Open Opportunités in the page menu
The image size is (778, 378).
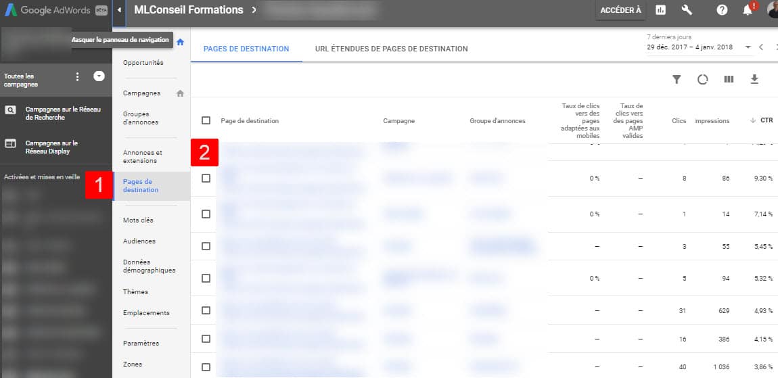coord(143,63)
